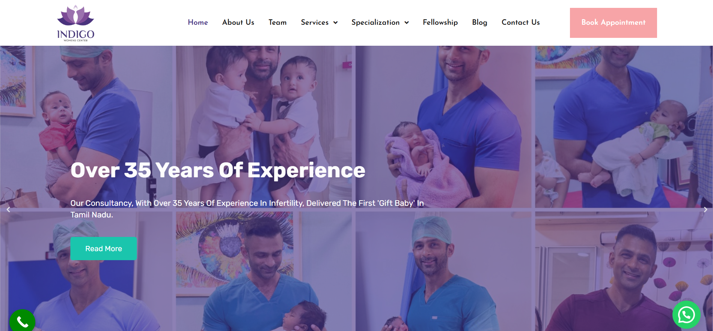The width and height of the screenshot is (713, 331).
Task: Go to previous slide with left arrow
Action: click(8, 210)
